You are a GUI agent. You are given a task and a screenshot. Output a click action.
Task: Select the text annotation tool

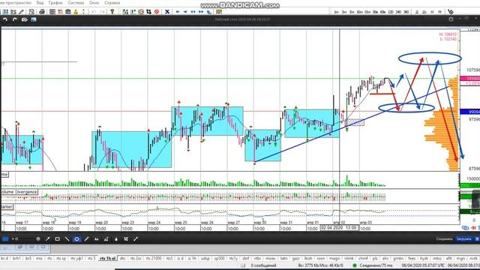[97, 238]
